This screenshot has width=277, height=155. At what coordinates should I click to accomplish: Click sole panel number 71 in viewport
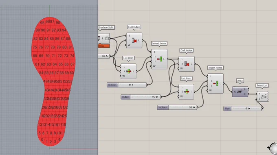(x=53, y=56)
